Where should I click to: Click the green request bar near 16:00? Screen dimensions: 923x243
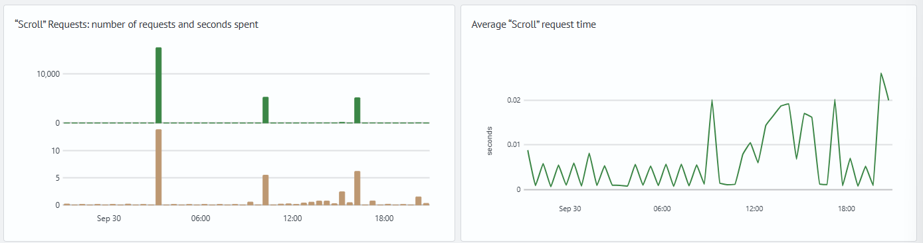pos(358,111)
